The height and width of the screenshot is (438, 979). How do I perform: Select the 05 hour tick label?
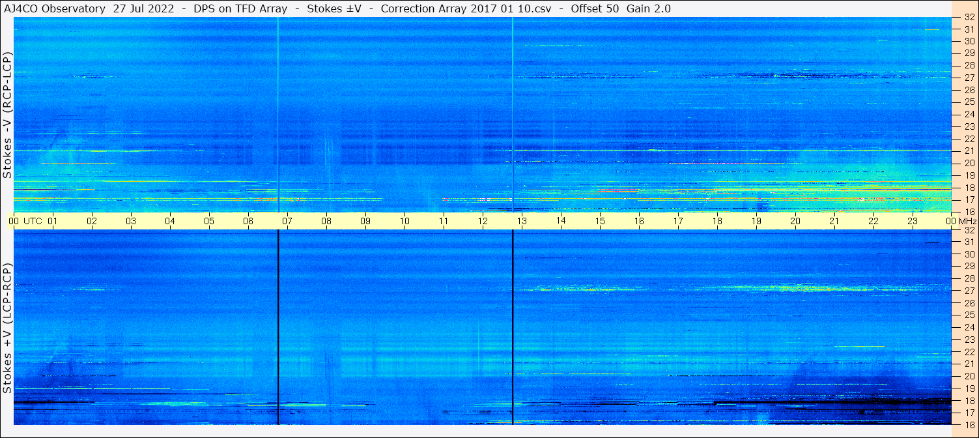(209, 221)
